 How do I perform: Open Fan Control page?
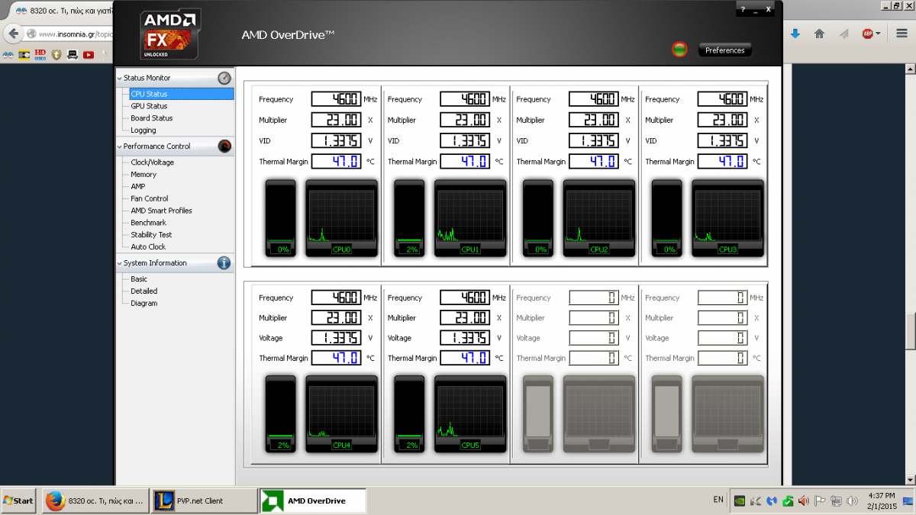(x=150, y=198)
